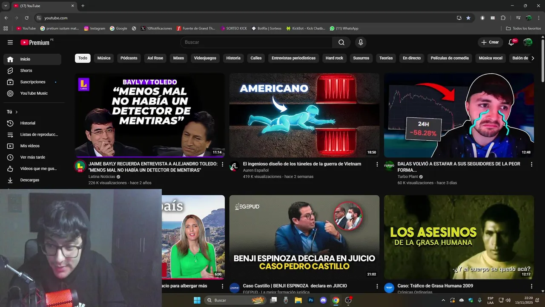The image size is (545, 307).
Task: Open options menu for Caso Castillo video
Action: 377,286
